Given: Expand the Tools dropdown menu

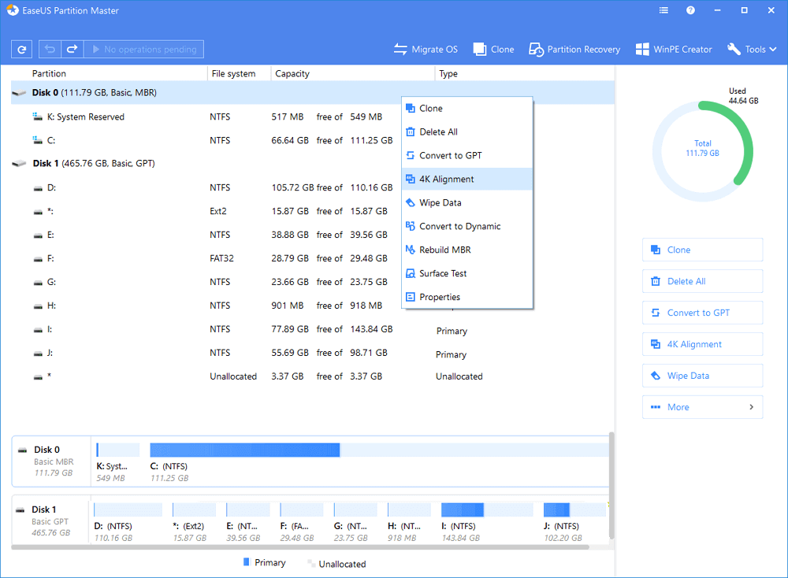Looking at the screenshot, I should [752, 49].
